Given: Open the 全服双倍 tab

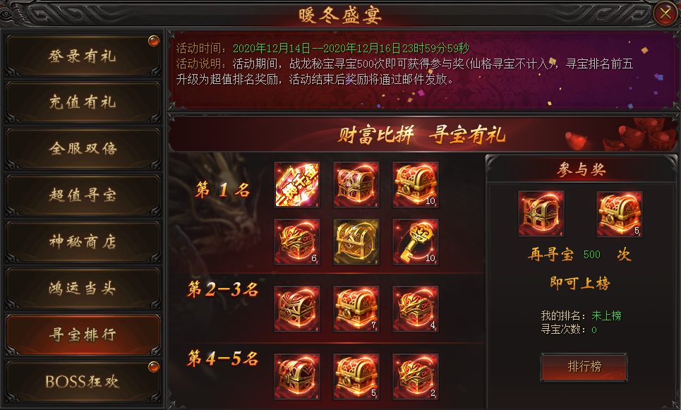Looking at the screenshot, I should [83, 149].
